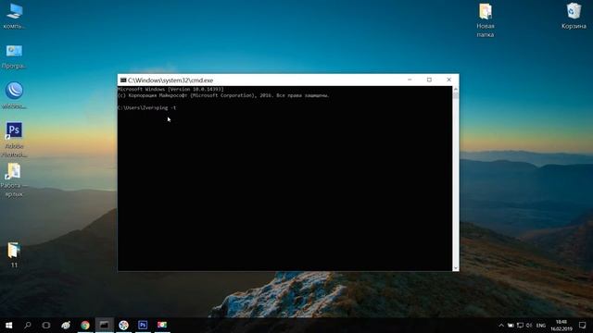Screen dimensions: 593x333
Task: Click the cmd.exe taskbar button
Action: [105, 325]
